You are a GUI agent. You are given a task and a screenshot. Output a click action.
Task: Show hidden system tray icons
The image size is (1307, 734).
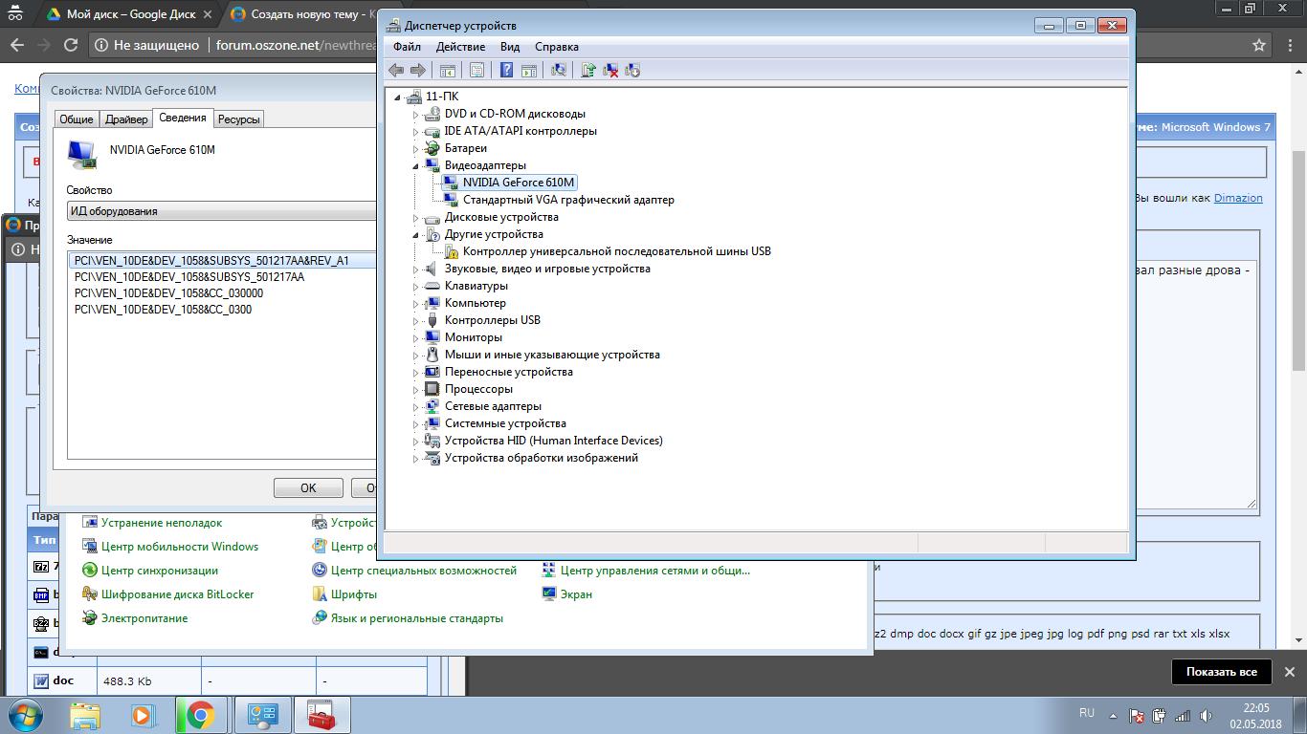[x=1114, y=715]
